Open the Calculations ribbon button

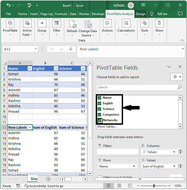pyautogui.click(x=126, y=28)
